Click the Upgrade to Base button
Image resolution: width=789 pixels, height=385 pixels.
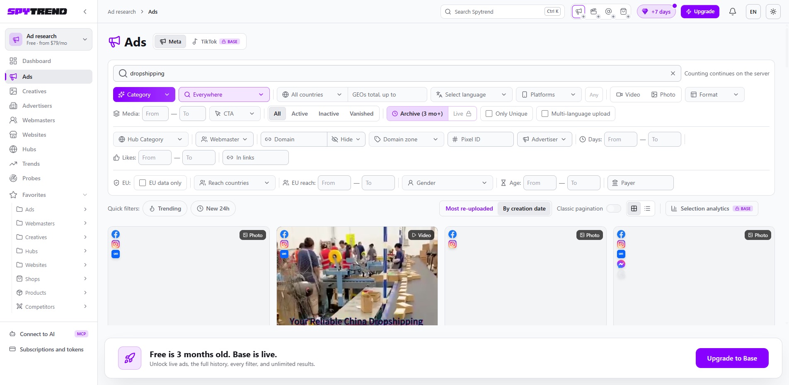(x=732, y=358)
